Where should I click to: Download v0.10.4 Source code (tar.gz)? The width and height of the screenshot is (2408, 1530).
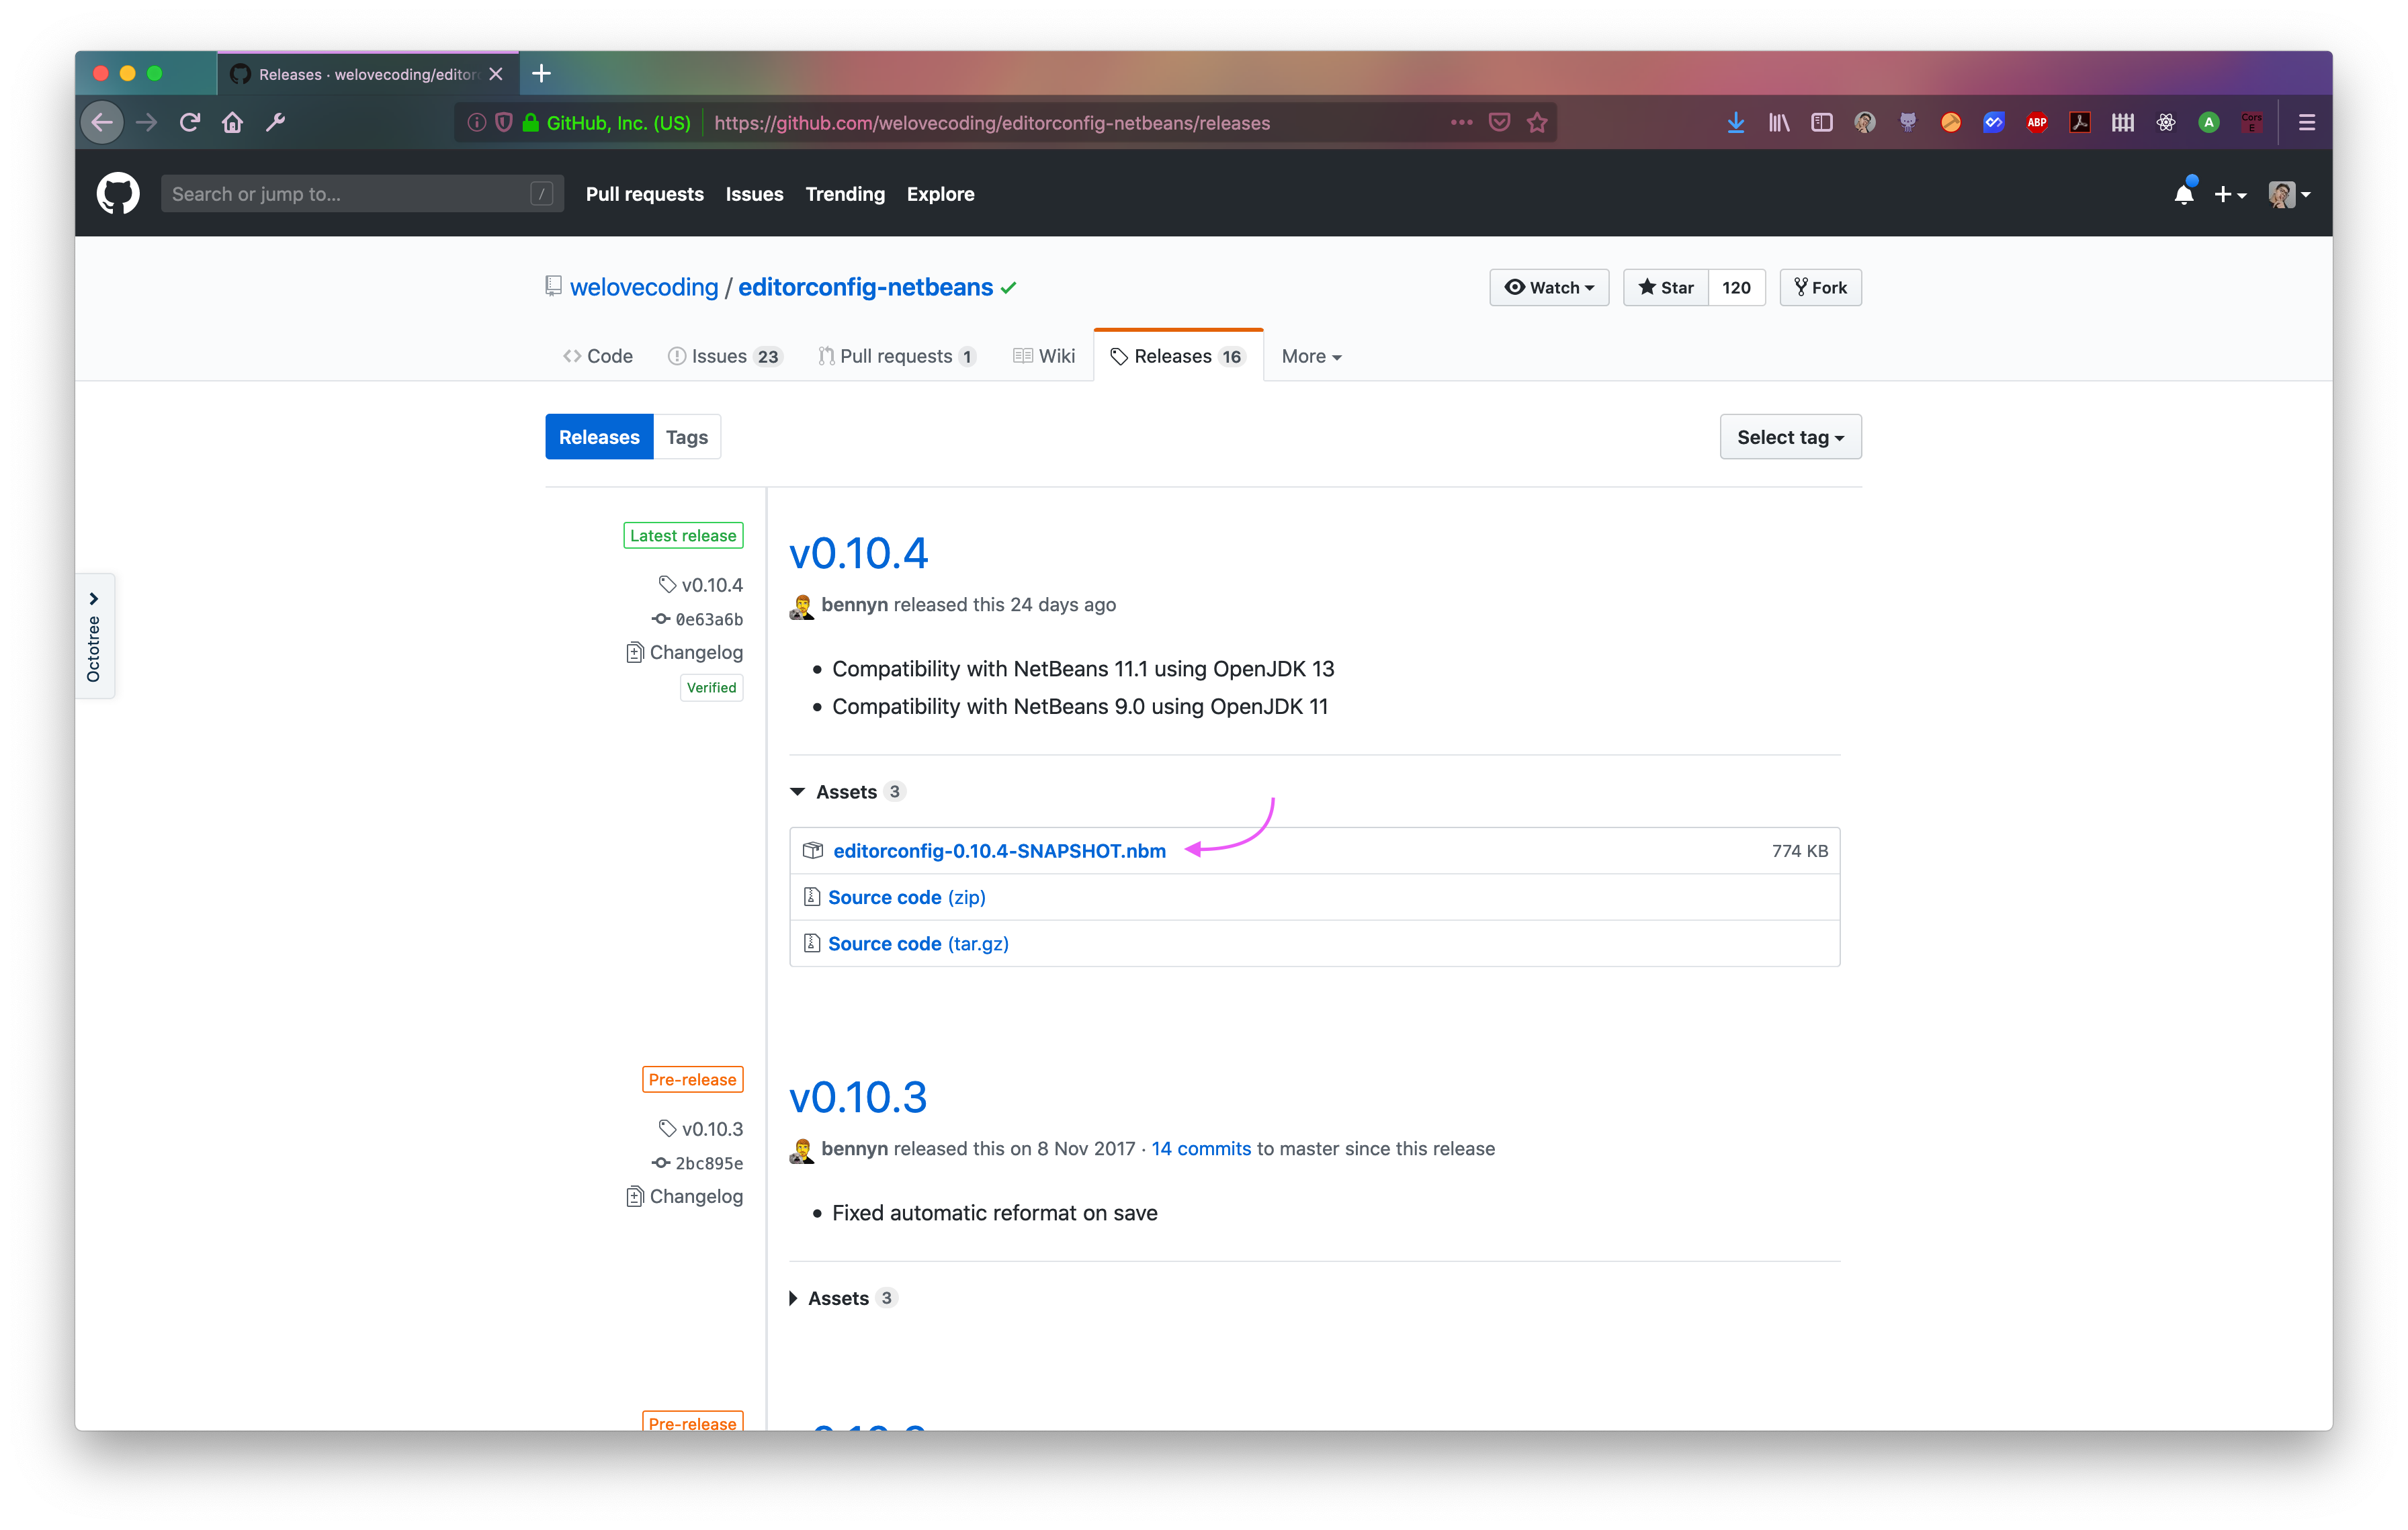pos(918,944)
